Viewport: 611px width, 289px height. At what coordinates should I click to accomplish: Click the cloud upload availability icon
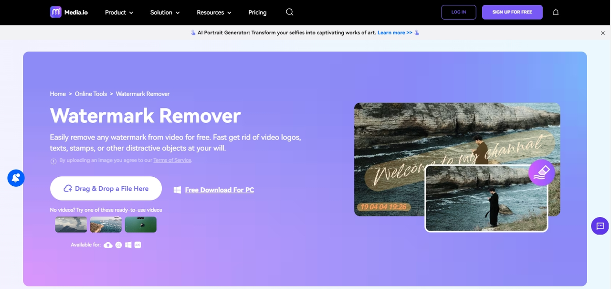[x=108, y=245]
